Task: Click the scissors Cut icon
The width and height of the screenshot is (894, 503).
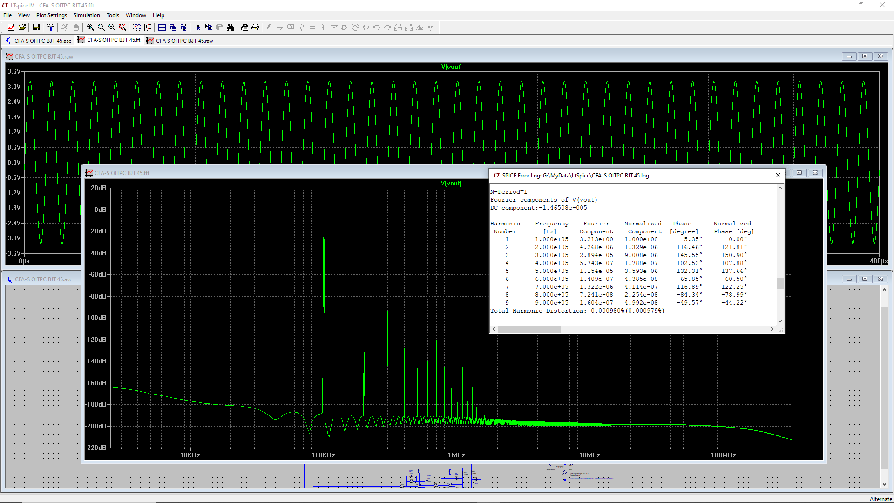Action: (198, 27)
